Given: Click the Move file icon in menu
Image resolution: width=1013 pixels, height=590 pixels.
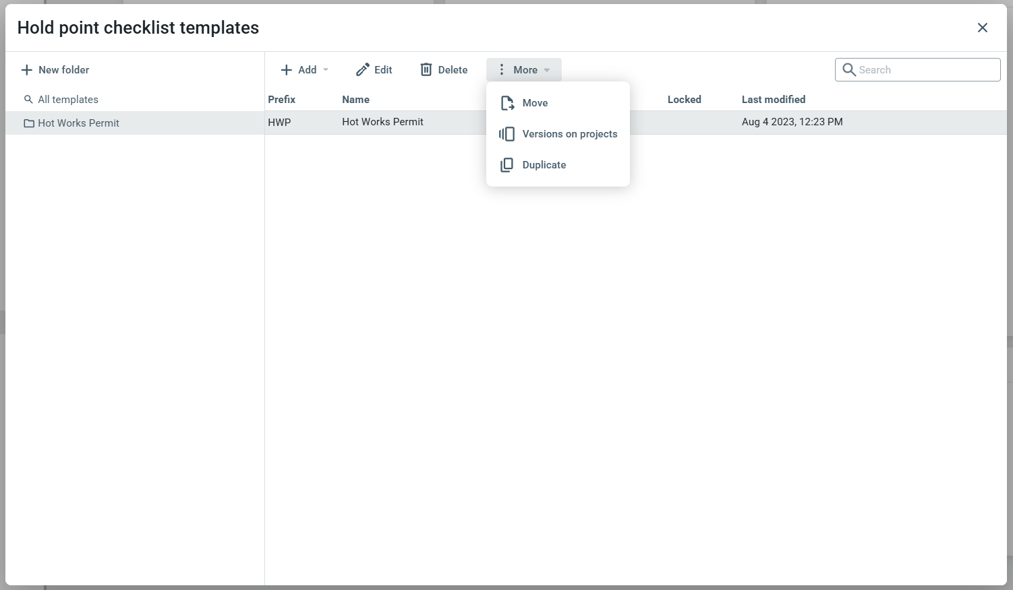Looking at the screenshot, I should click(x=507, y=103).
